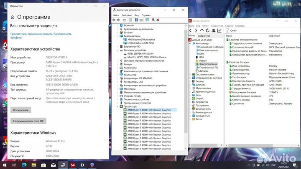
Task: Click the Переименовать этот ПК button
Action: 28,121
